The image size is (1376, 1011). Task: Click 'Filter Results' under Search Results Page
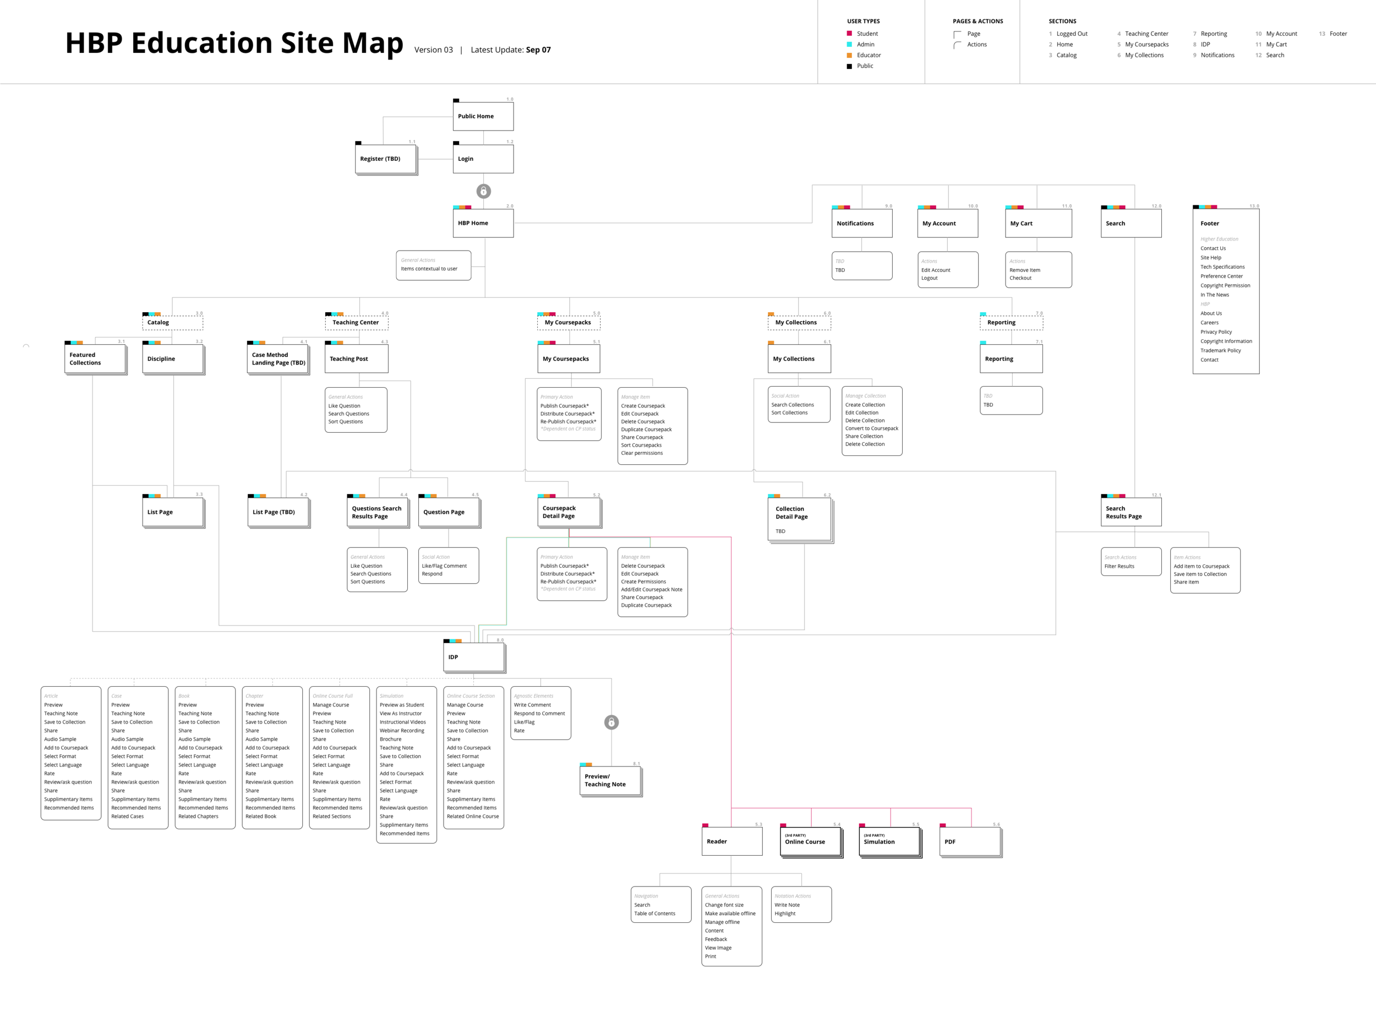pos(1119,566)
